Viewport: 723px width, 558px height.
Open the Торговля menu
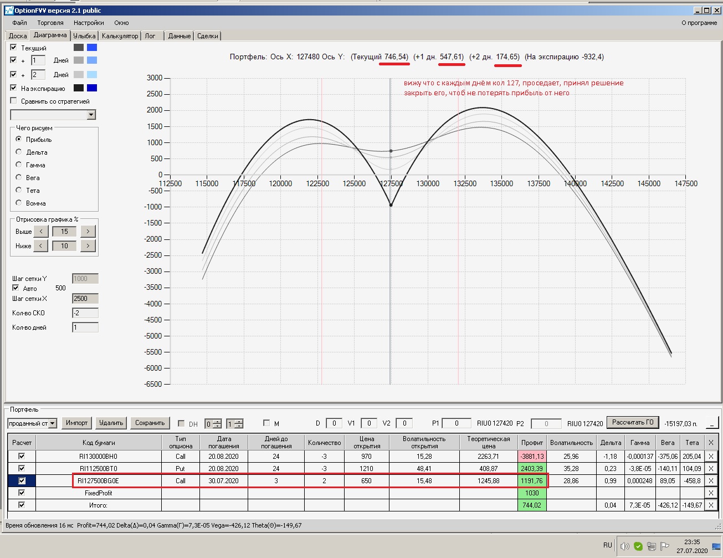[50, 23]
